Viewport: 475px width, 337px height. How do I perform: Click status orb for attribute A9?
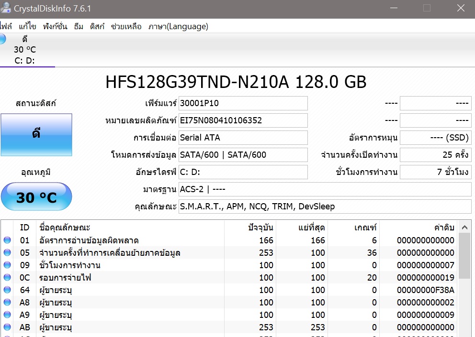click(x=7, y=315)
